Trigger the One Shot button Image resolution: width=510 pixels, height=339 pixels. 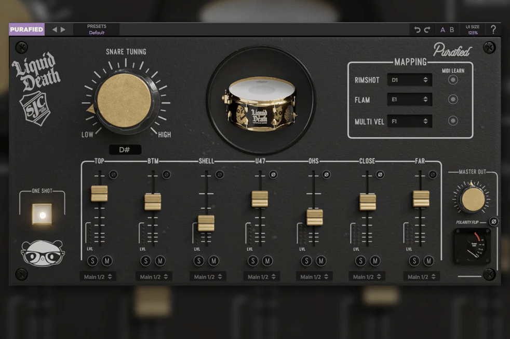pos(42,214)
